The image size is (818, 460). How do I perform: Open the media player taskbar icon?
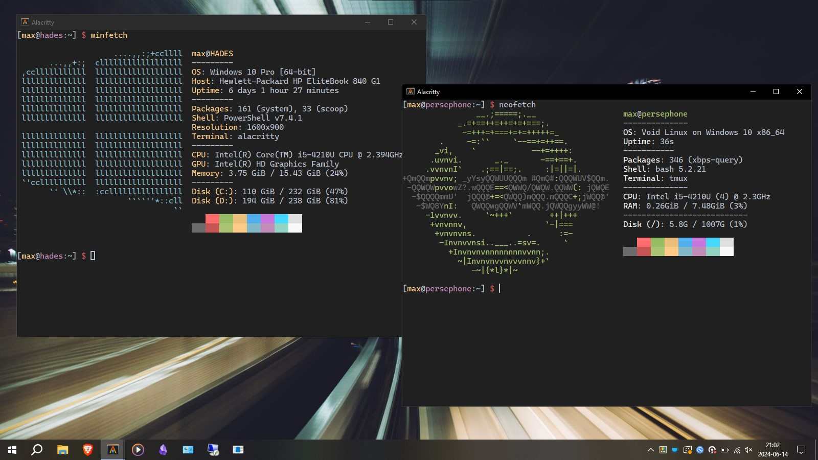[138, 450]
